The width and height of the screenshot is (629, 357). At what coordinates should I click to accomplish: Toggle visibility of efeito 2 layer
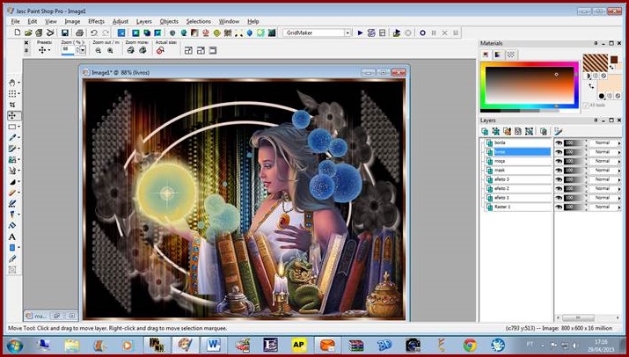pyautogui.click(x=559, y=188)
